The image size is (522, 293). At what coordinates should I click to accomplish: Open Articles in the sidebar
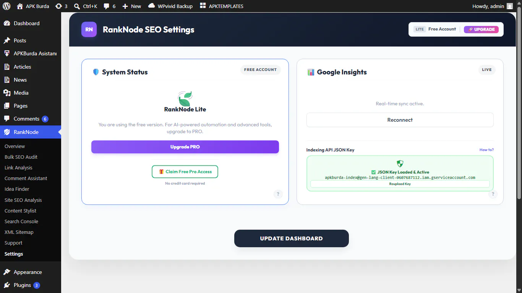click(31, 67)
